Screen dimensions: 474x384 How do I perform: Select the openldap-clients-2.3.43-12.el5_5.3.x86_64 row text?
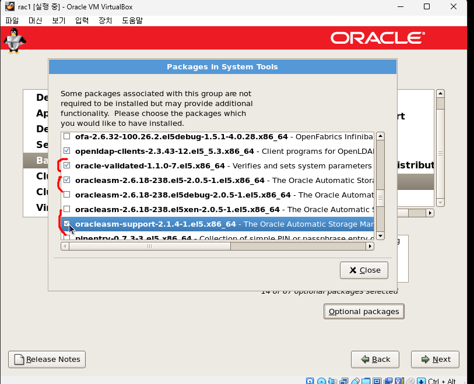click(x=164, y=151)
